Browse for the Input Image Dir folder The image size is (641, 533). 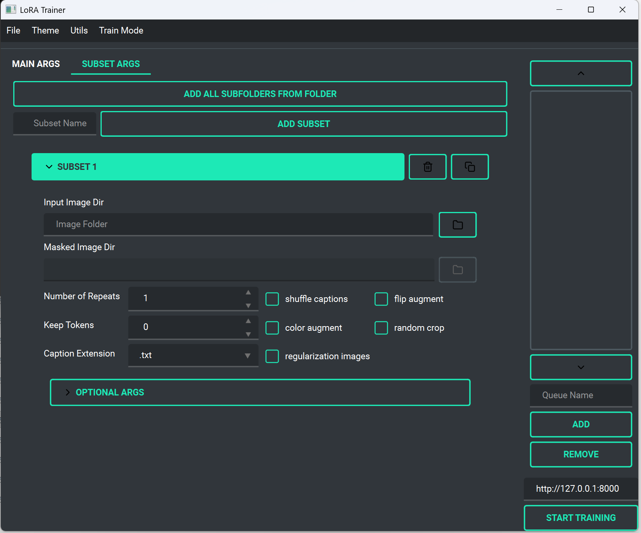(457, 225)
